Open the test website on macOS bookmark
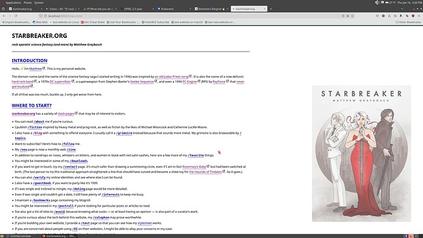 pos(187,22)
